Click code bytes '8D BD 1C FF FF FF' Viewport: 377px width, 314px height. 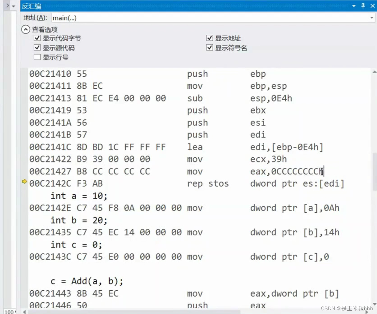click(121, 147)
